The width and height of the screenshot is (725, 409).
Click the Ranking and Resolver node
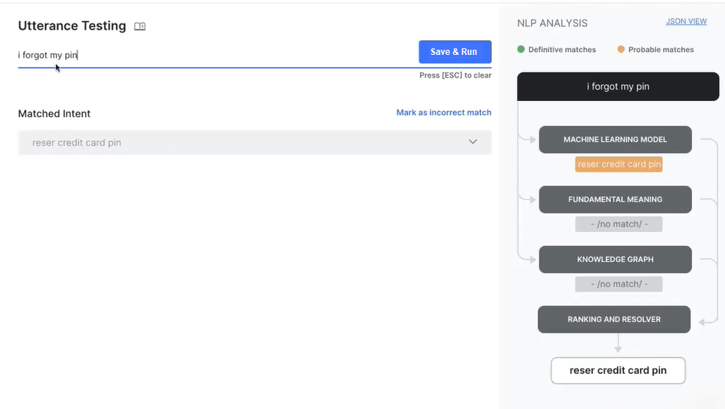[614, 319]
